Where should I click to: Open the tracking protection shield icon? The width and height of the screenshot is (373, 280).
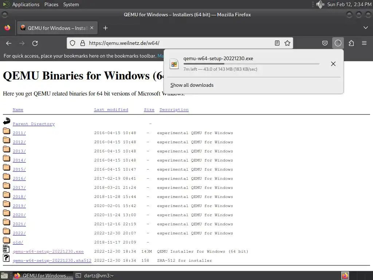(x=72, y=43)
